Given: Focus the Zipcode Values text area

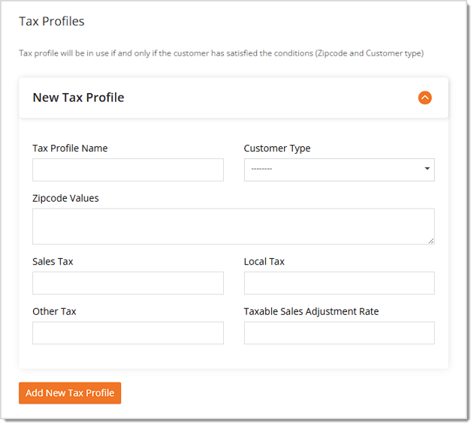Looking at the screenshot, I should point(234,226).
